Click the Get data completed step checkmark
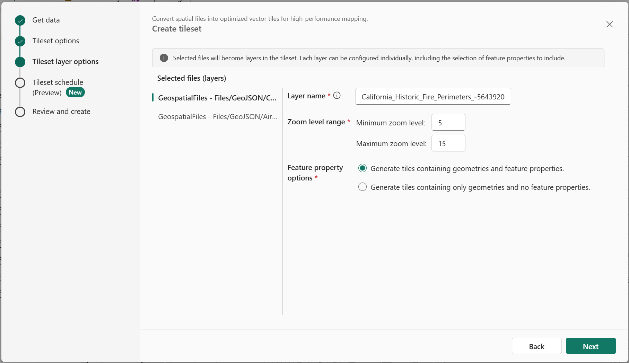Viewport: 629px width, 363px height. [x=20, y=20]
